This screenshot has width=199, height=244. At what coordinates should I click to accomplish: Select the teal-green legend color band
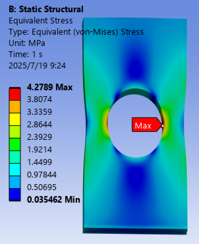[x=15, y=157]
